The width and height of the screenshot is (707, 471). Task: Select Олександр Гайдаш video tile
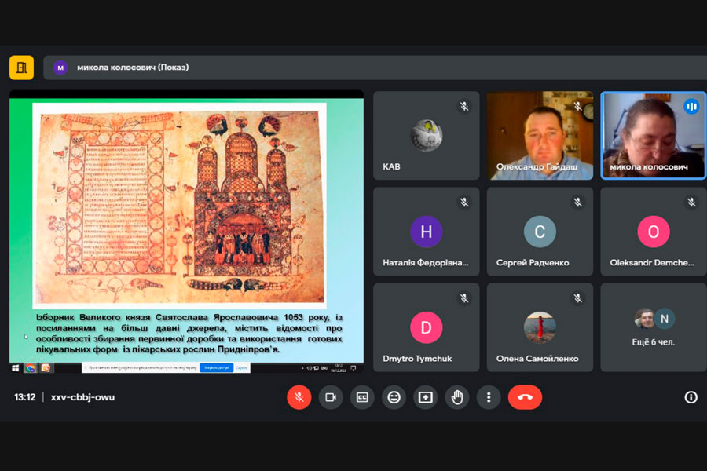click(540, 136)
